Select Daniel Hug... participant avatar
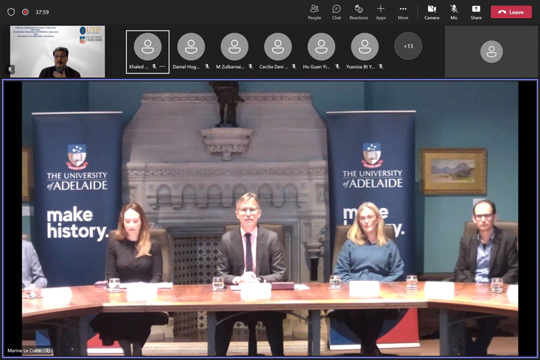 [x=191, y=47]
